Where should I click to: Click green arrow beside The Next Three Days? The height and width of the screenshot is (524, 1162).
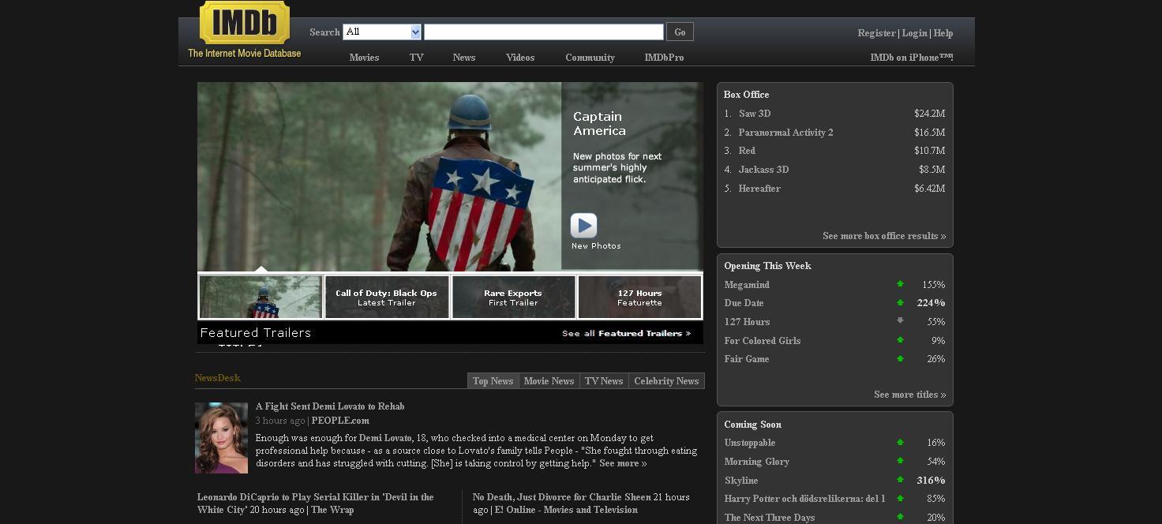click(x=900, y=517)
